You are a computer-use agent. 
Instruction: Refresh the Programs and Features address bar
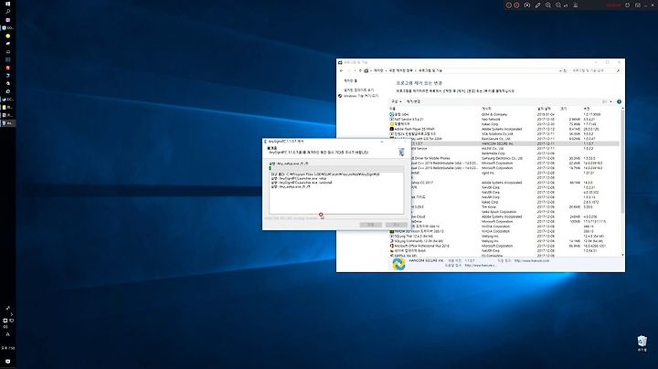[565, 71]
